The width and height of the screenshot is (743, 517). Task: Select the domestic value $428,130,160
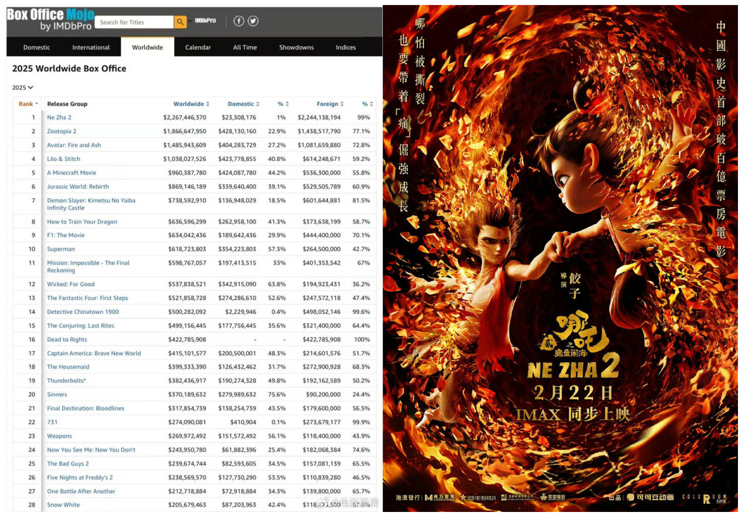pyautogui.click(x=237, y=132)
